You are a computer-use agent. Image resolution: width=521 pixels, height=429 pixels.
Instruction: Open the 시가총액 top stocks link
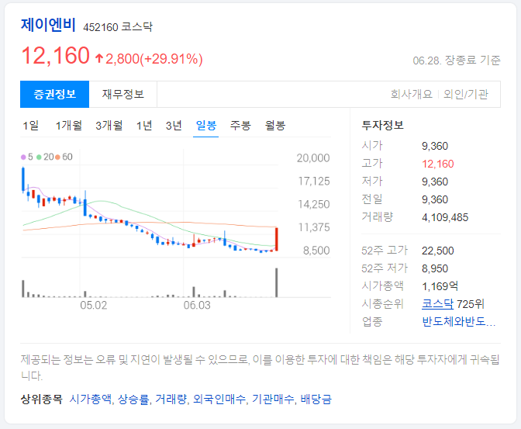click(91, 399)
